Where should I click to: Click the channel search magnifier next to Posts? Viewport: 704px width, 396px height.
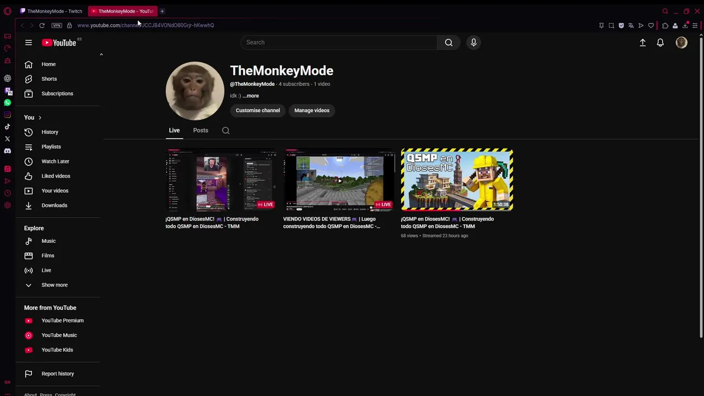[226, 130]
